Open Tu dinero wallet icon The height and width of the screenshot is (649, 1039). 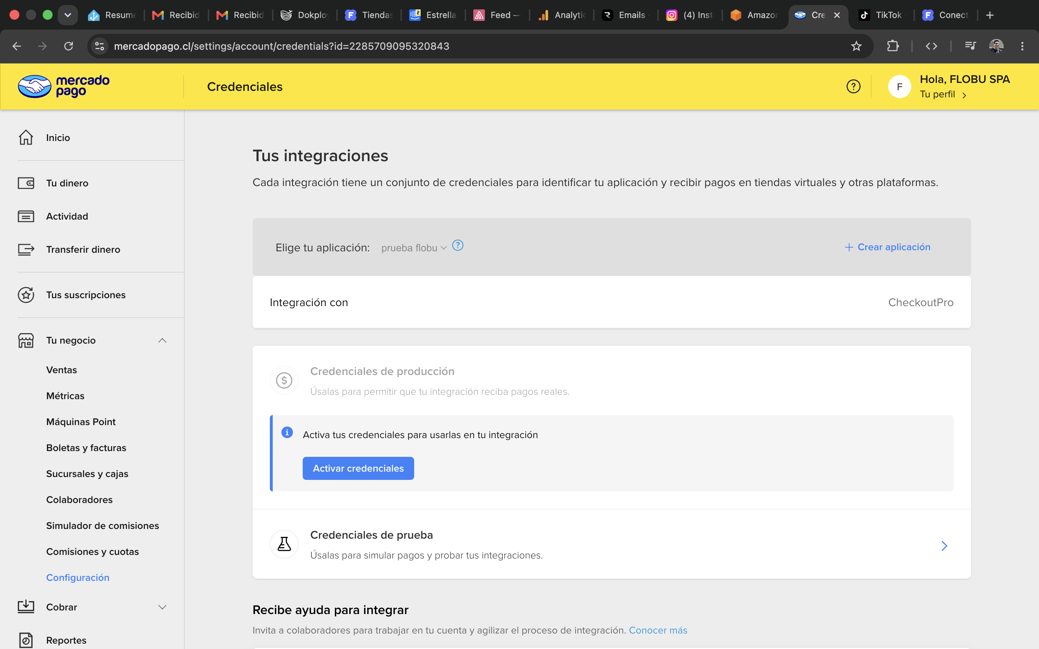point(26,183)
